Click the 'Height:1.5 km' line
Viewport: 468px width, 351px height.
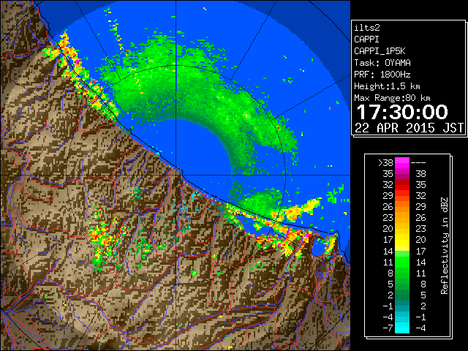coord(387,86)
